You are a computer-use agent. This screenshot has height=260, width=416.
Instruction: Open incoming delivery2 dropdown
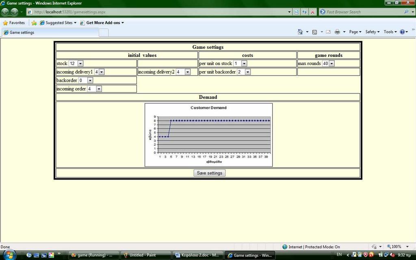(x=188, y=72)
